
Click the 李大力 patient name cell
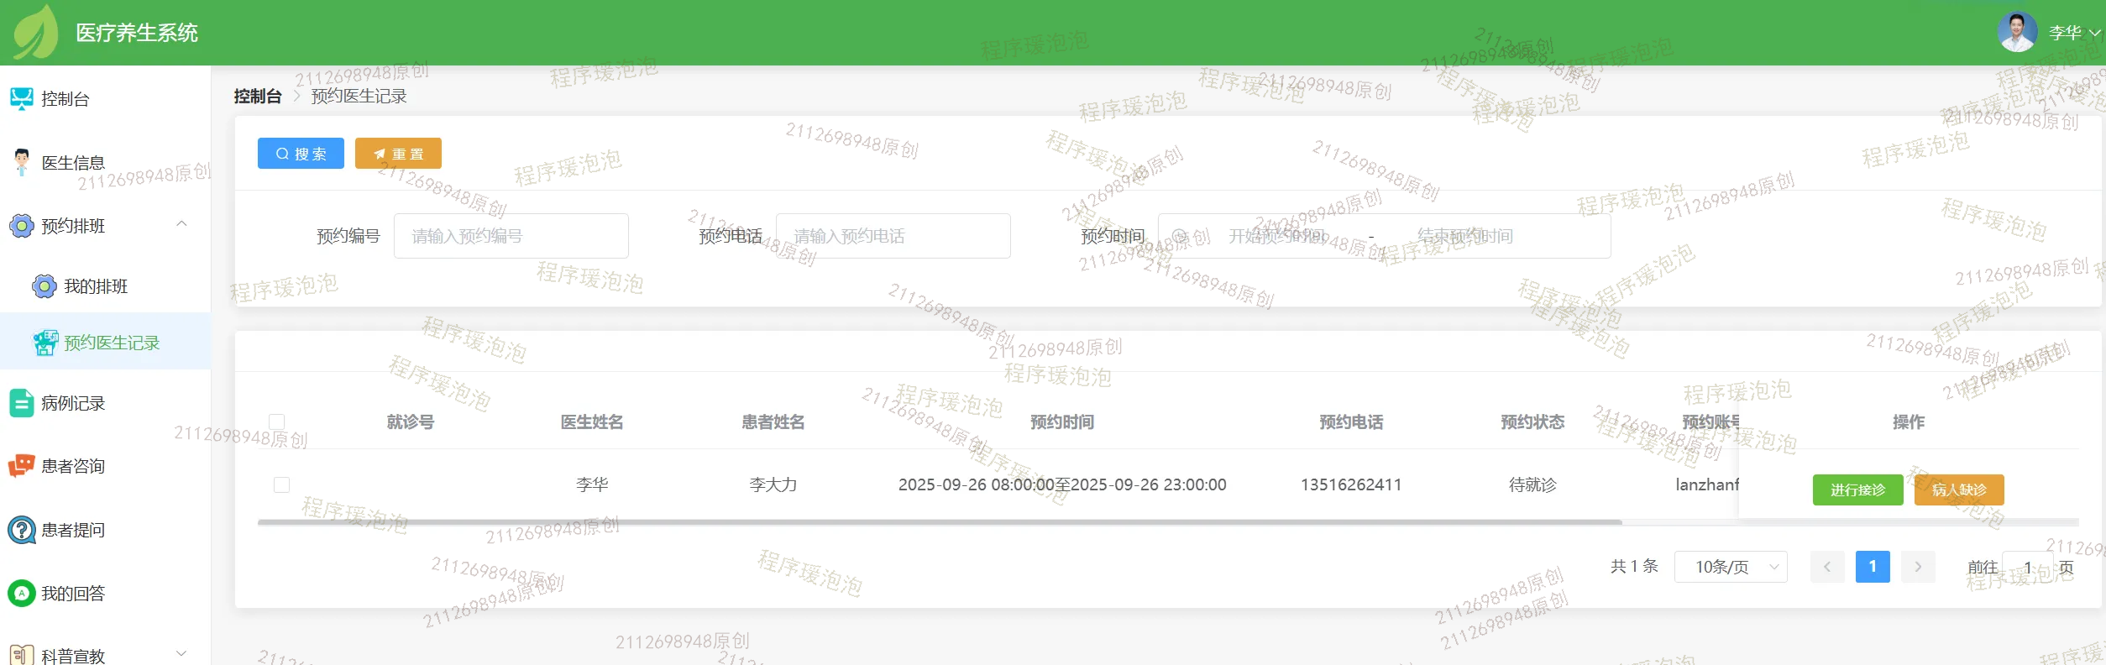773,484
